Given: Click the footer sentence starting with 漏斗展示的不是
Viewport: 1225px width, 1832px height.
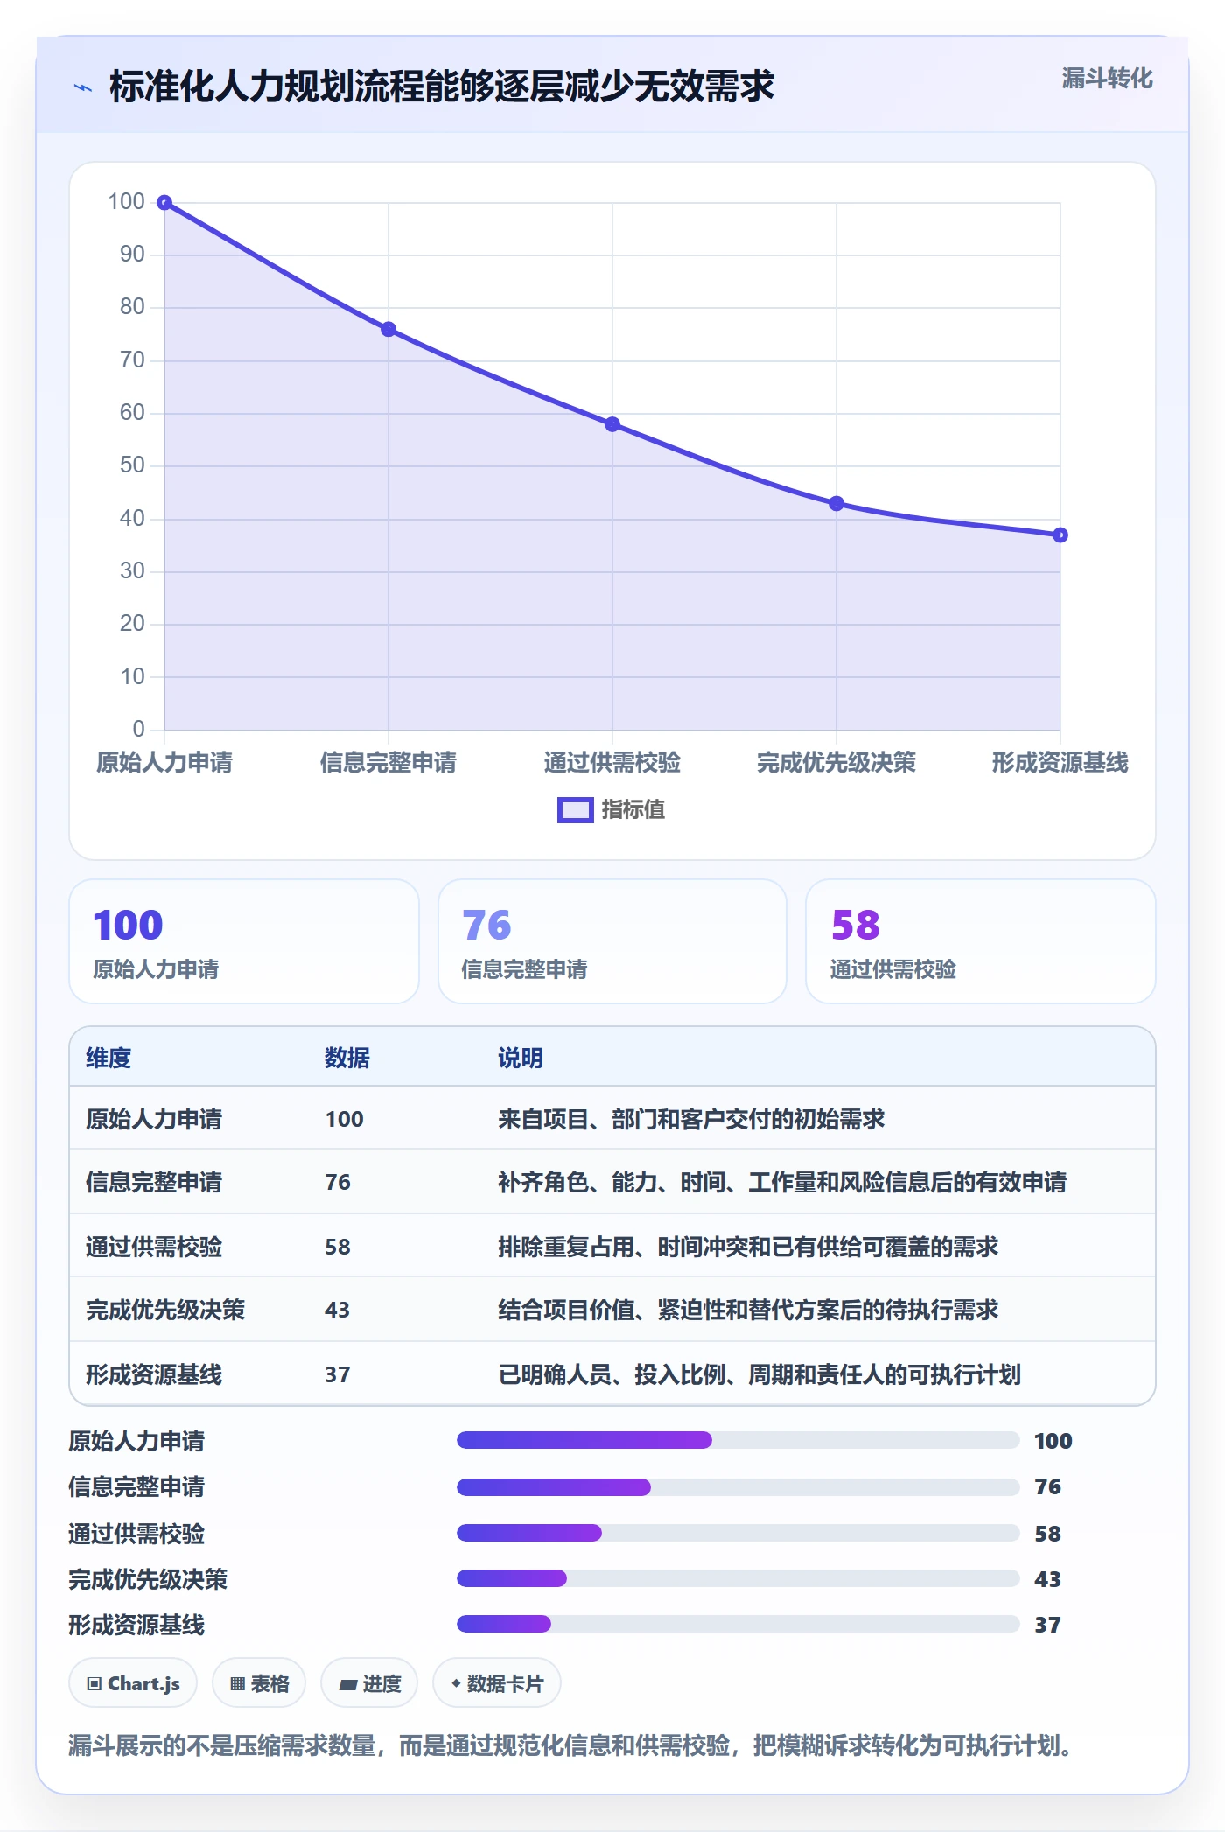Looking at the screenshot, I should [570, 1746].
